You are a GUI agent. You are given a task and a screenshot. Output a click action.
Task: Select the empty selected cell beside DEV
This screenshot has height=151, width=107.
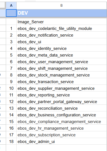(11, 13)
